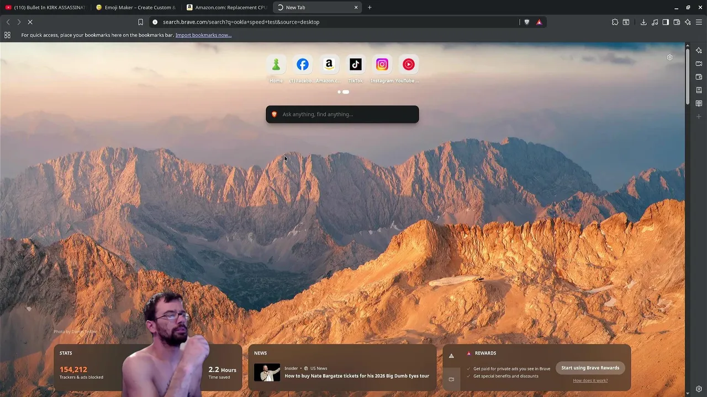Click the Import bookmarks now link
The image size is (707, 397).
[203, 35]
